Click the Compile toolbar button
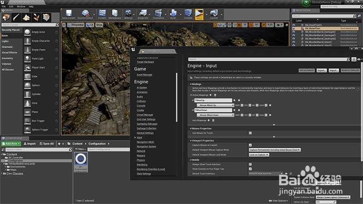Image resolution: width=363 pixels, height=204 pixels. [x=188, y=15]
